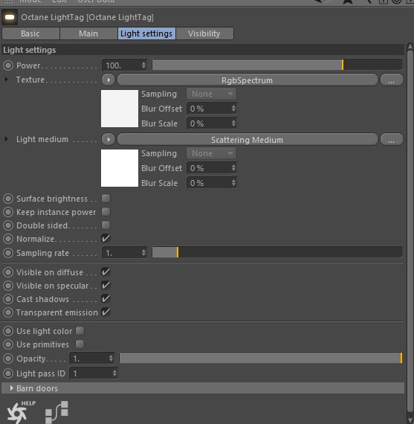Toggle the animation dot beside Transparent emission
This screenshot has width=414, height=424.
tap(8, 312)
